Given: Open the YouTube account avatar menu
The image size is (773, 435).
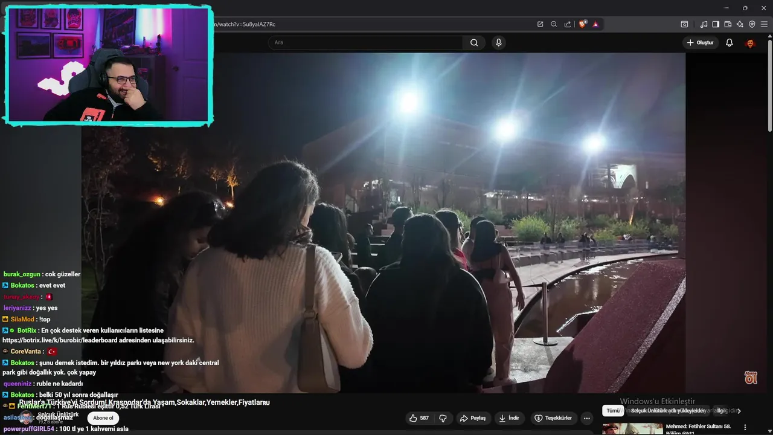Looking at the screenshot, I should [x=750, y=43].
